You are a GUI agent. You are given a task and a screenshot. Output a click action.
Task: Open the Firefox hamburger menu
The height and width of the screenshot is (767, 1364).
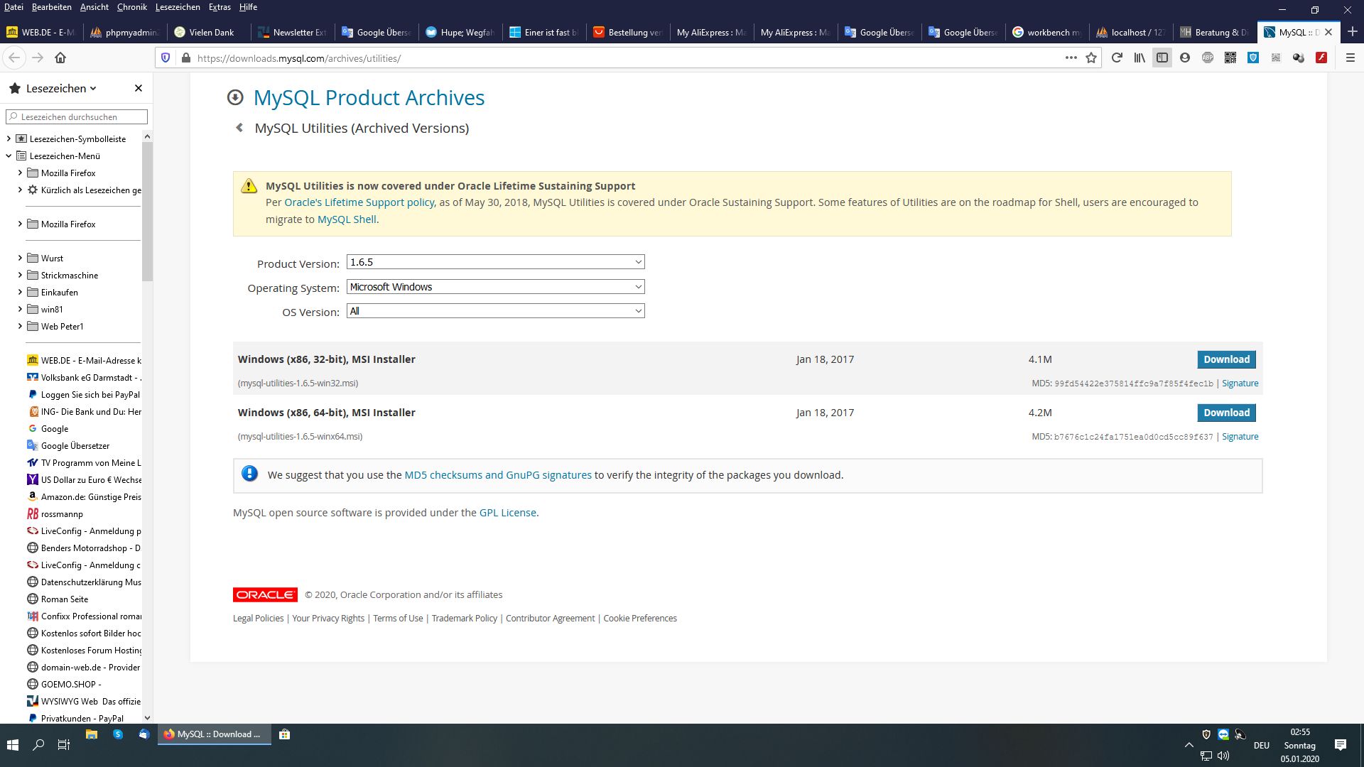(1351, 58)
